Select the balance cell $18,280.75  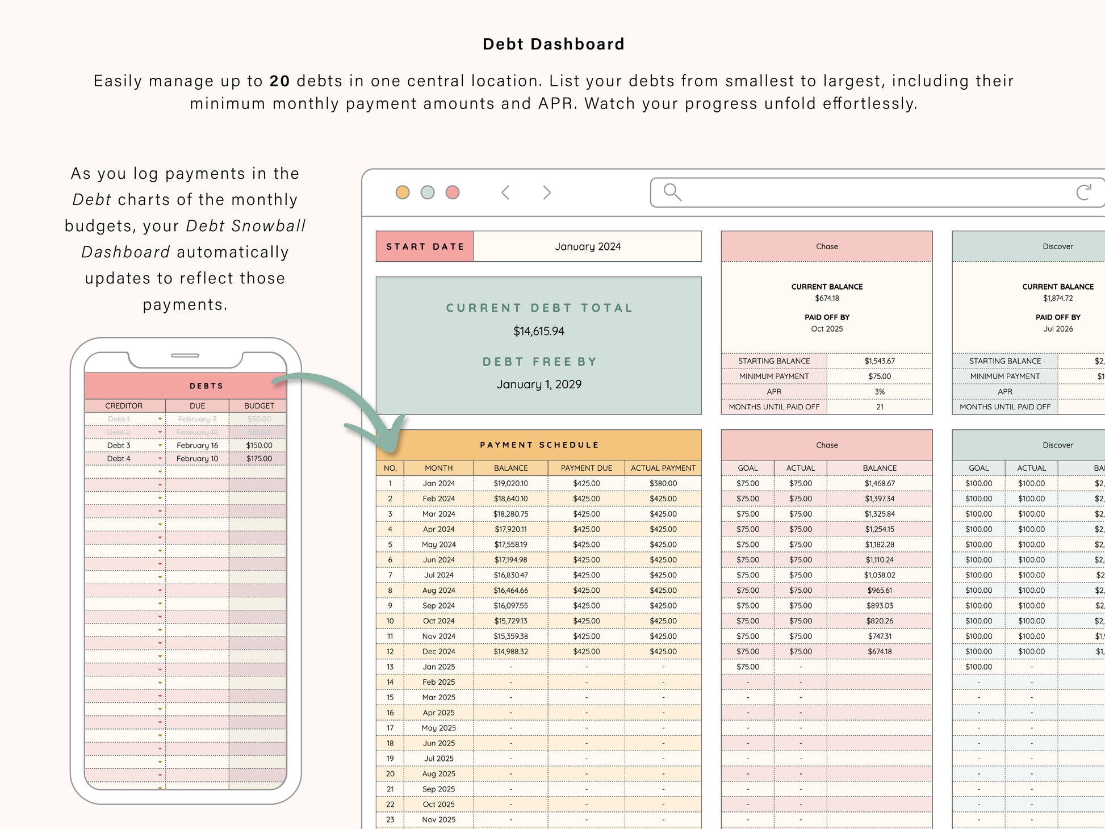[x=511, y=514]
